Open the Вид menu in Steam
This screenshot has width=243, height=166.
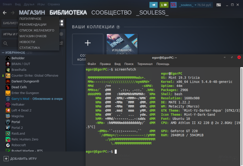click(x=18, y=4)
